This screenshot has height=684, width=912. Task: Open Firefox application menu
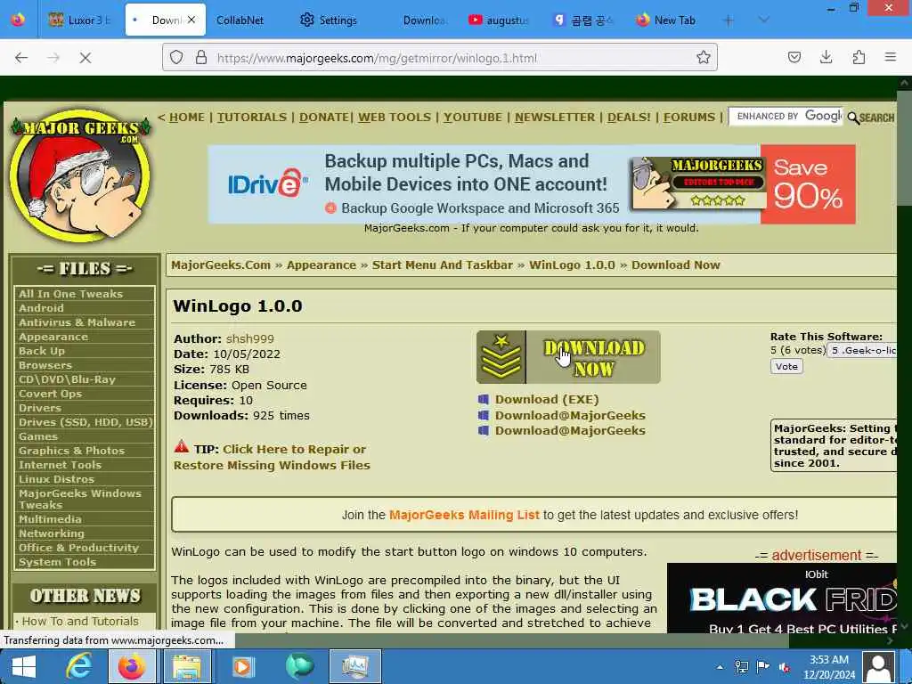[890, 57]
